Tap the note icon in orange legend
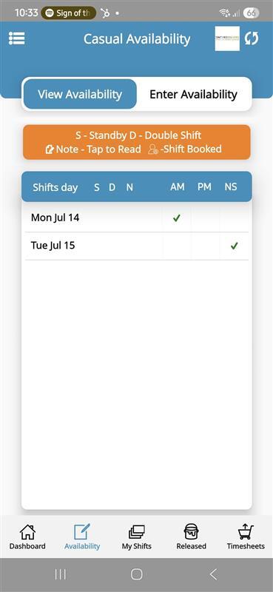 [50, 149]
